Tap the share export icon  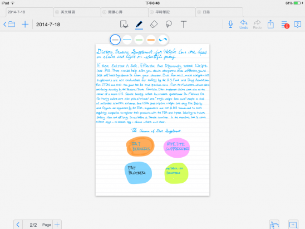click(270, 25)
